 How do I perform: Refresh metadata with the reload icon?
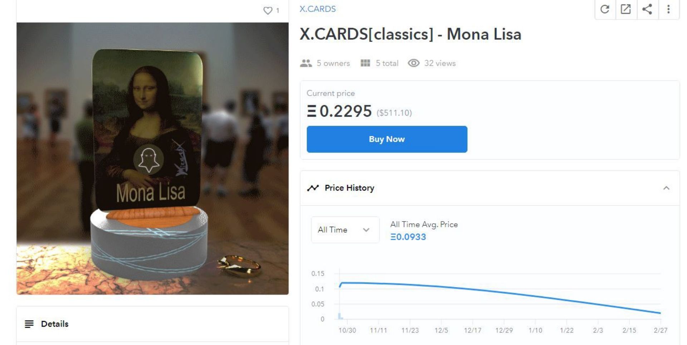pos(605,9)
